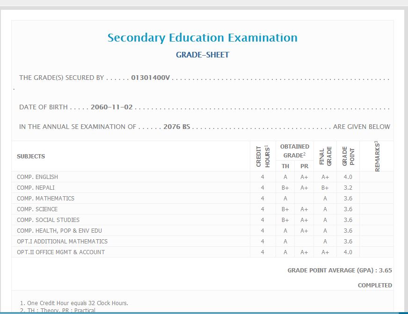Viewport: 408px width, 314px height.
Task: Click COMP. HEALTH, POP & ENV EDU row
Action: (x=59, y=231)
